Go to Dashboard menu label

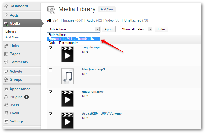coord(19,6)
